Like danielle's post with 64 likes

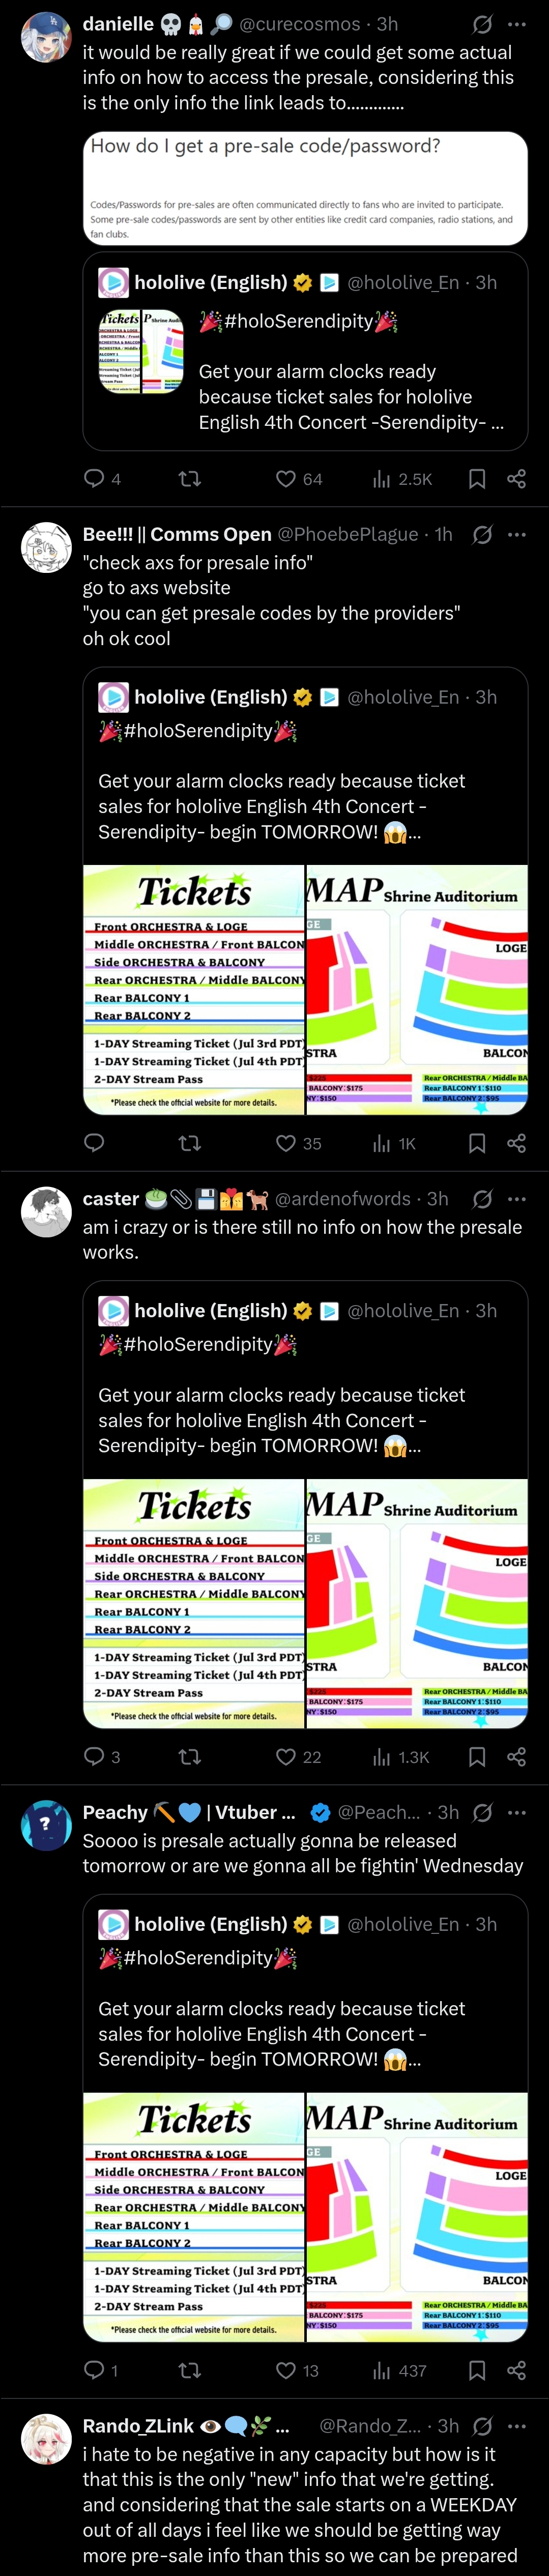pyautogui.click(x=286, y=479)
